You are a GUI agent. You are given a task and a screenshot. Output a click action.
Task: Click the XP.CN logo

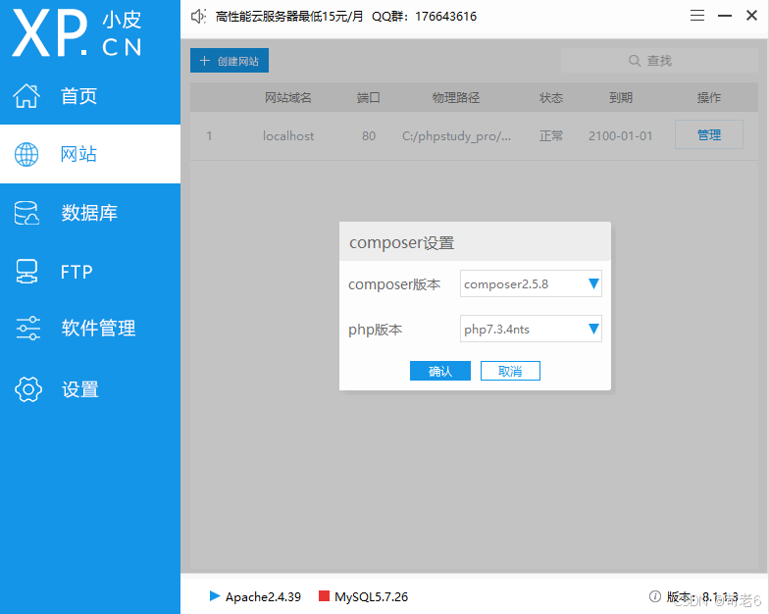tap(77, 33)
